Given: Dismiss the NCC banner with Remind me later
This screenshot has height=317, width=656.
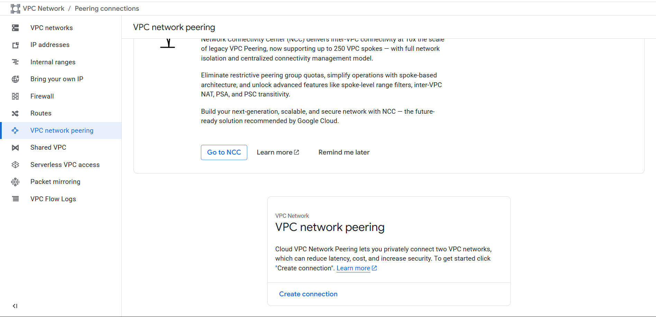Looking at the screenshot, I should point(344,152).
